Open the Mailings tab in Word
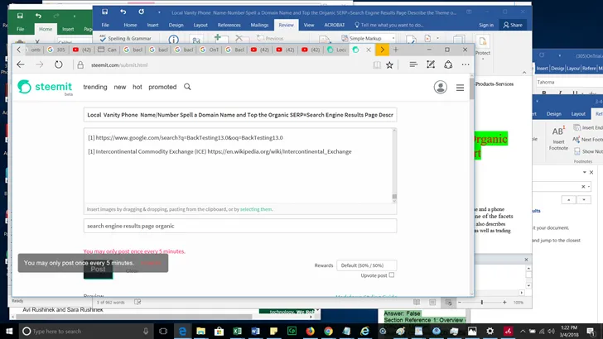This screenshot has width=603, height=339. pyautogui.click(x=259, y=25)
